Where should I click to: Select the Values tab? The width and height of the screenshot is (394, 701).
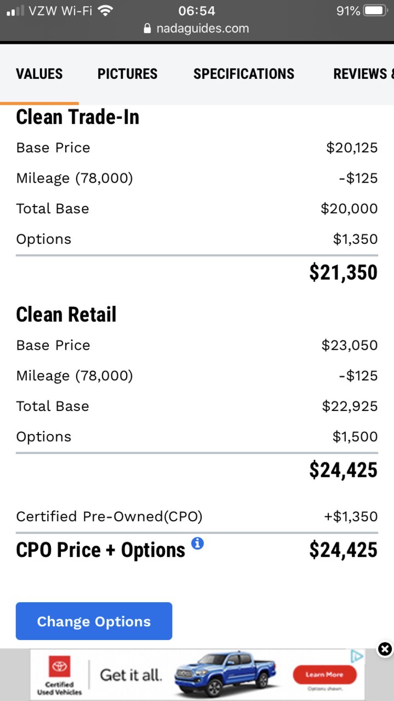pos(39,74)
